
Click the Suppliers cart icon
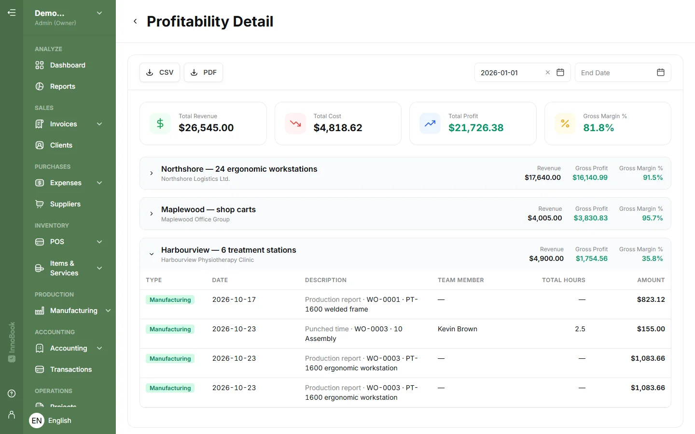point(40,204)
